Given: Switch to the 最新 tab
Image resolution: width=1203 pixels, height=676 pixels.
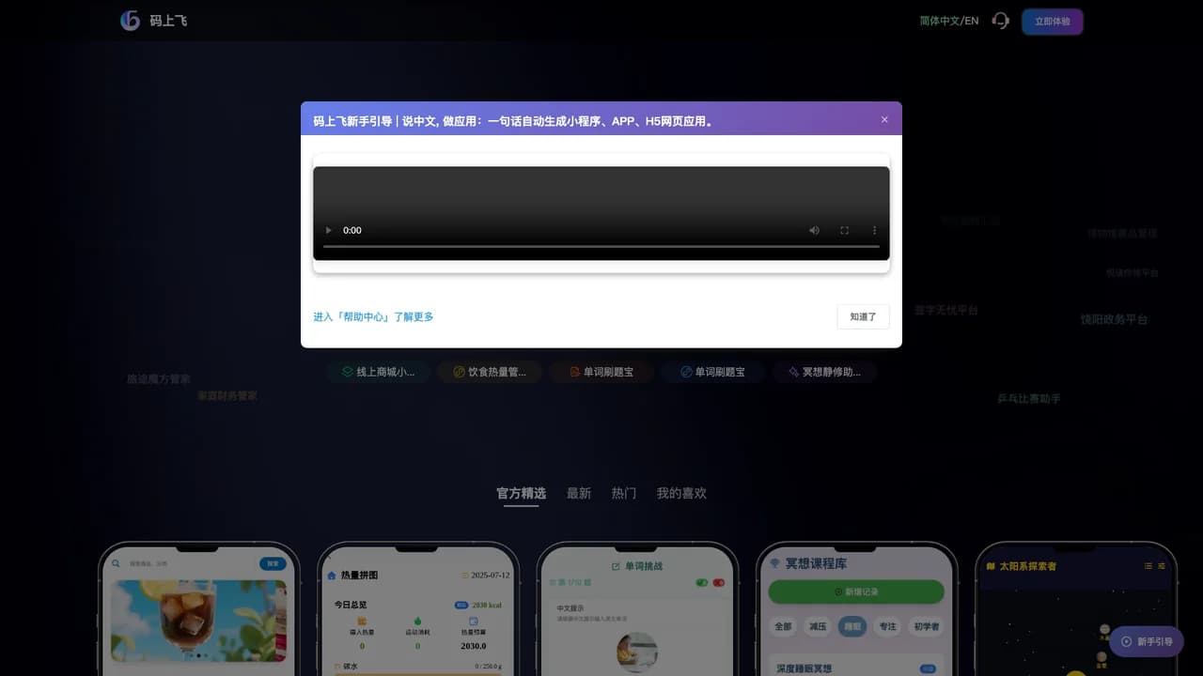Looking at the screenshot, I should click(x=579, y=493).
